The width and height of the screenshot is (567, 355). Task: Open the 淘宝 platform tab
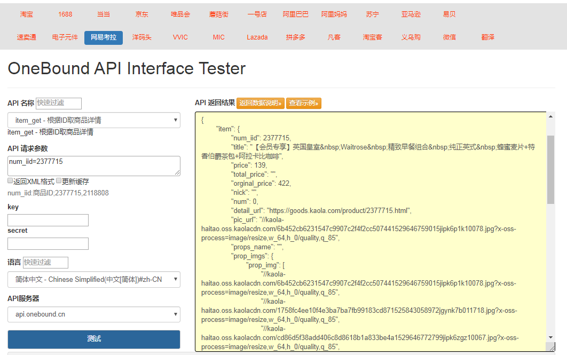pos(26,14)
